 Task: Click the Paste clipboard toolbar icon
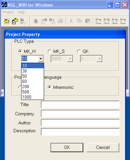(x=88, y=21)
